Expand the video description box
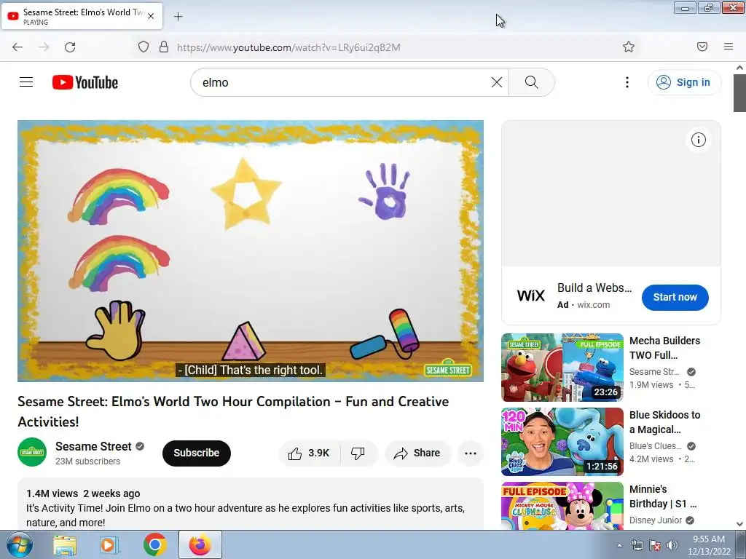 click(x=251, y=504)
